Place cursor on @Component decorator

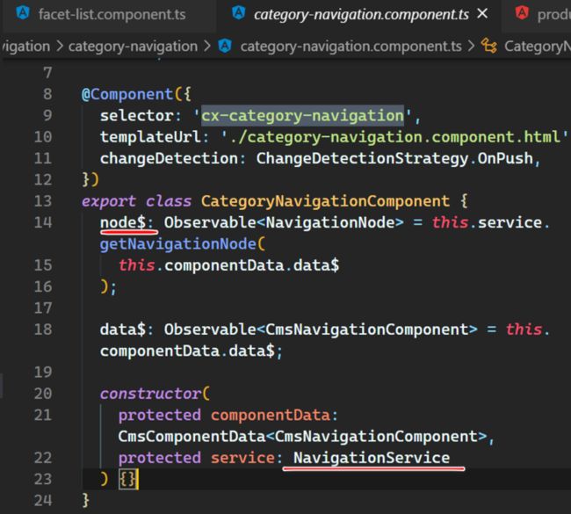click(127, 94)
